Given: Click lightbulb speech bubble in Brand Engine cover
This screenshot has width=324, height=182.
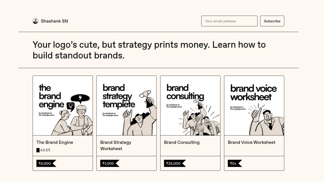Looking at the screenshot, I should [x=71, y=106].
